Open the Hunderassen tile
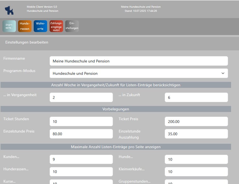Viewport: 239px width, 184px height. [x=25, y=26]
